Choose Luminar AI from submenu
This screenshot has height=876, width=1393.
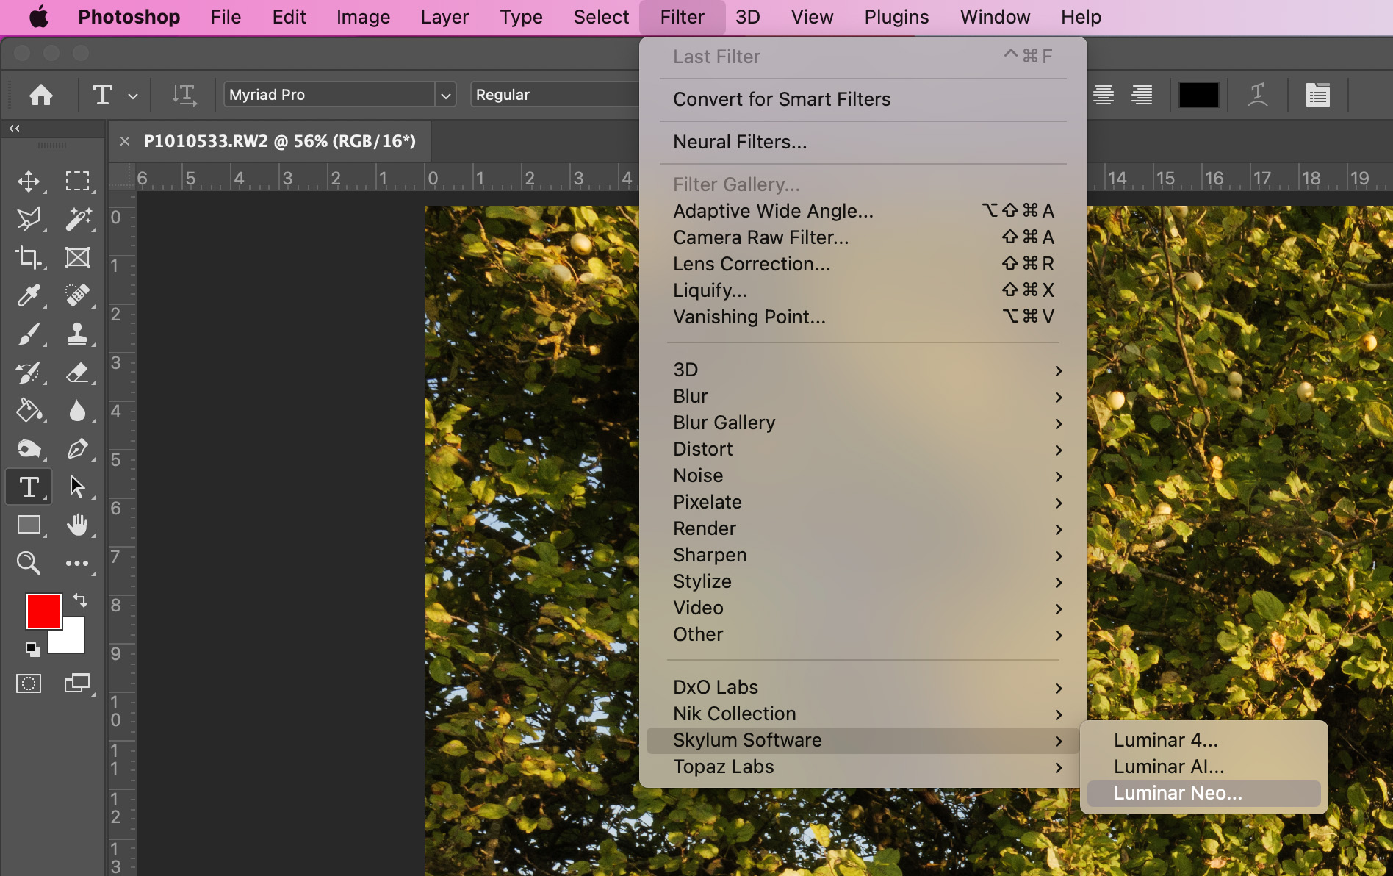(1203, 766)
